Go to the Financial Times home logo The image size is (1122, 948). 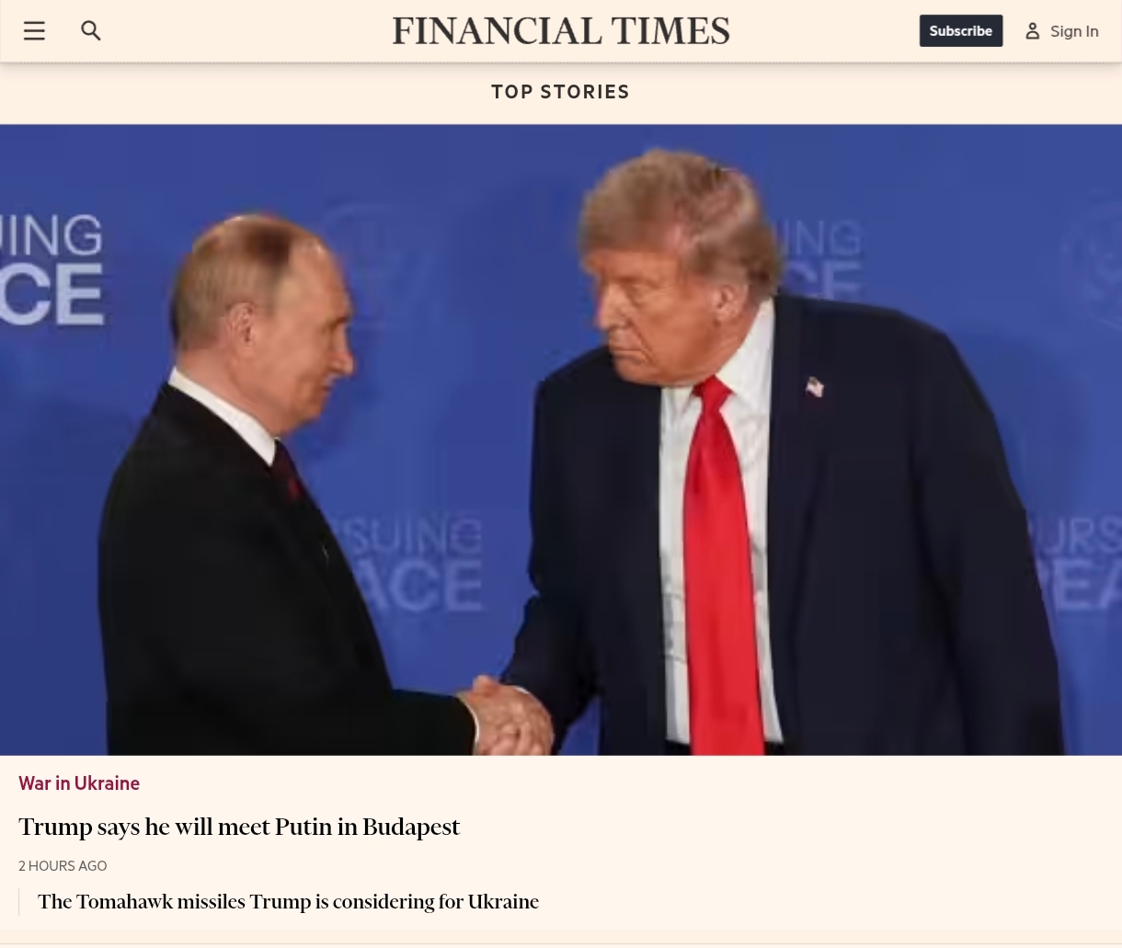point(561,31)
